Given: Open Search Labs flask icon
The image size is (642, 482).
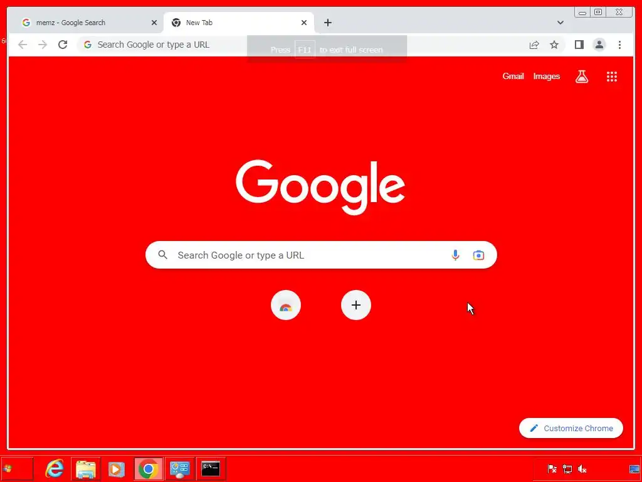Looking at the screenshot, I should tap(582, 76).
